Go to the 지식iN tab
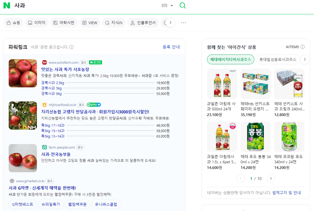The image size is (314, 211). point(114,23)
